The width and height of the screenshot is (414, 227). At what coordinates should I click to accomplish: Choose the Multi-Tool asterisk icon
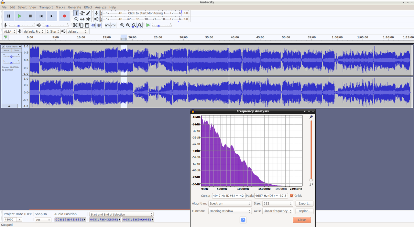point(88,19)
